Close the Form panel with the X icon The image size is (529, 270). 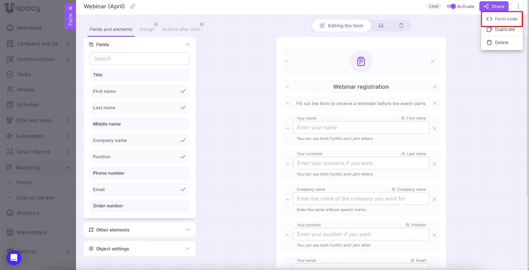(x=70, y=8)
